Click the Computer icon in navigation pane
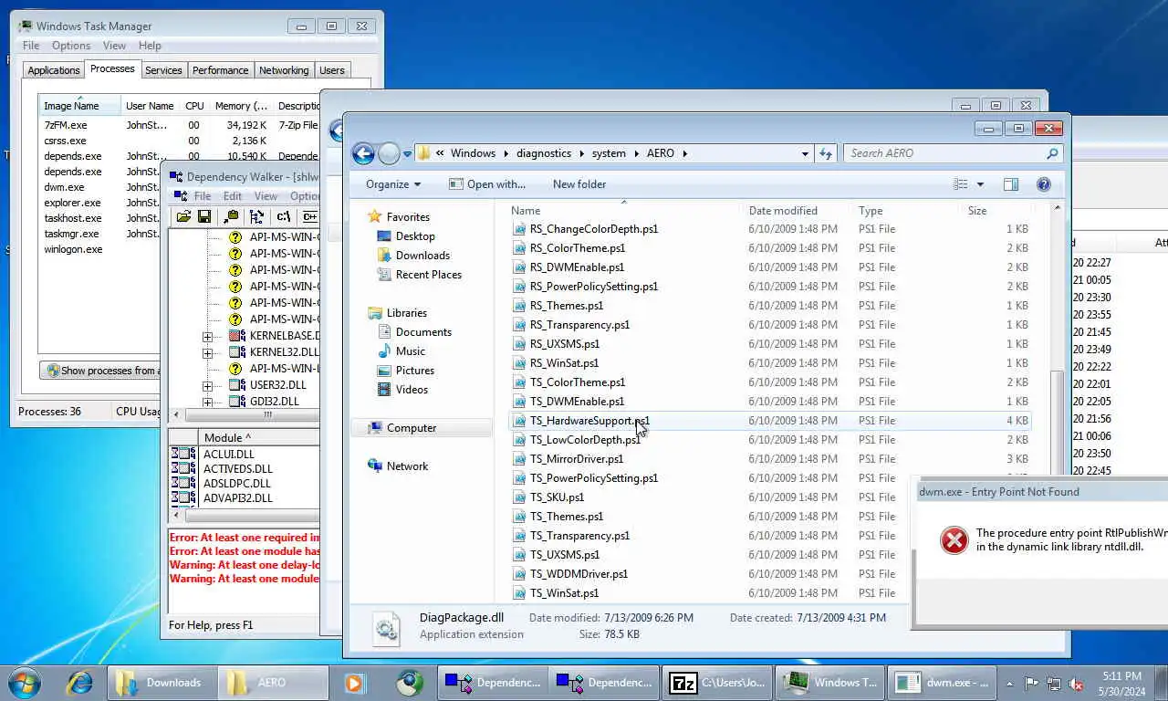1168x701 pixels. click(x=375, y=428)
